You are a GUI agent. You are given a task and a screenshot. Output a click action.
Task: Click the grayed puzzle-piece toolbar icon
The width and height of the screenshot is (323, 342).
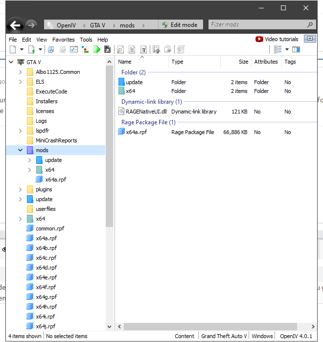coord(63,49)
